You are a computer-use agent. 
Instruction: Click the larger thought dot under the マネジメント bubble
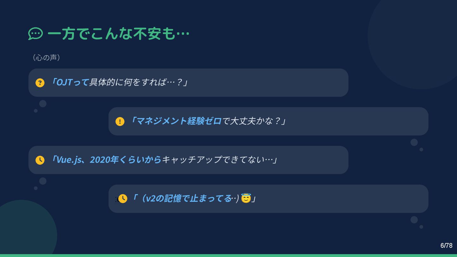414,142
